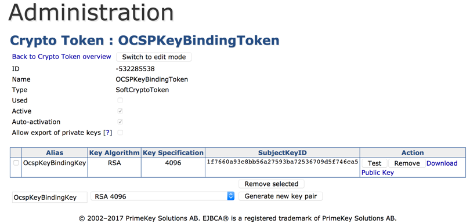This screenshot has width=470, height=223.
Task: Select the SubjectKeyID hash value text
Action: click(x=283, y=162)
